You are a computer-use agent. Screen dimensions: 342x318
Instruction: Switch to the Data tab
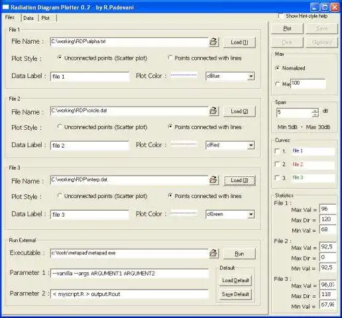pos(28,18)
